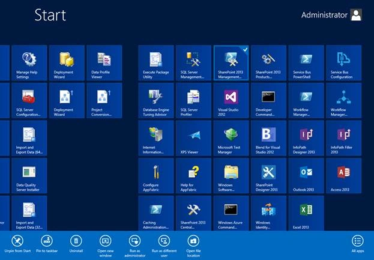
Task: Open Internet Information Services tile
Action: pos(156,138)
